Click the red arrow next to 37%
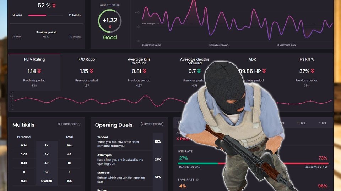 [x=313, y=71]
